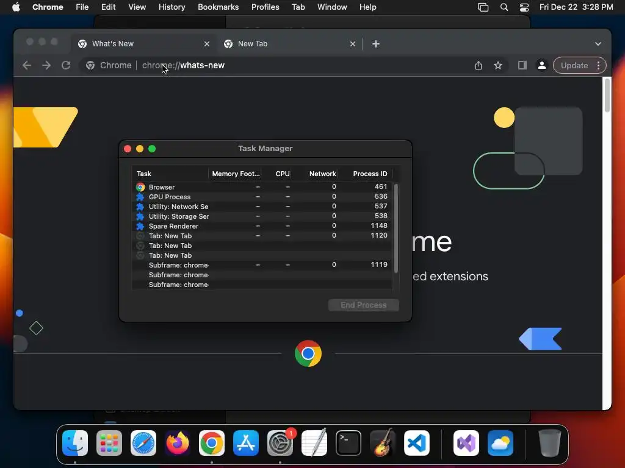This screenshot has width=625, height=468.
Task: Reload the What's New page
Action: (x=66, y=65)
